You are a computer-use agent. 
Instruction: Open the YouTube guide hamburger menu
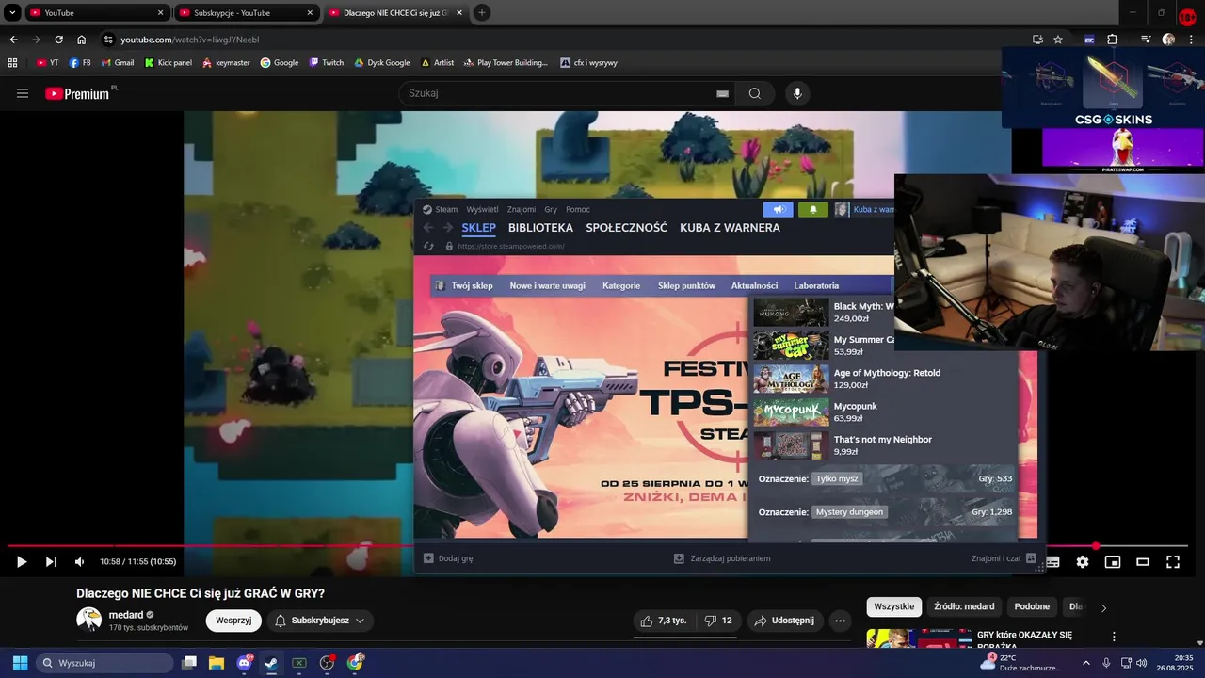pyautogui.click(x=23, y=93)
